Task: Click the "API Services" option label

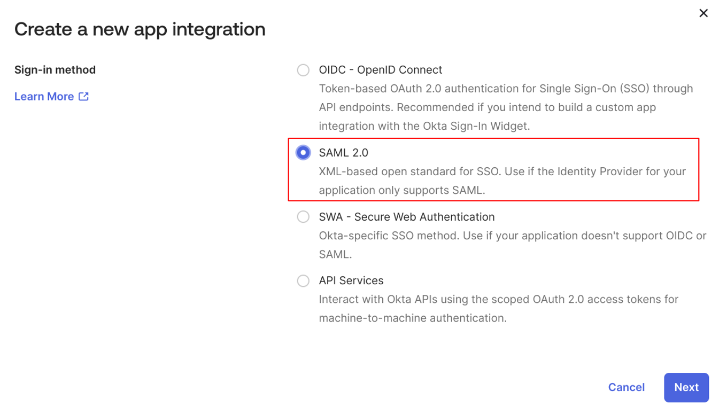Action: click(x=351, y=281)
